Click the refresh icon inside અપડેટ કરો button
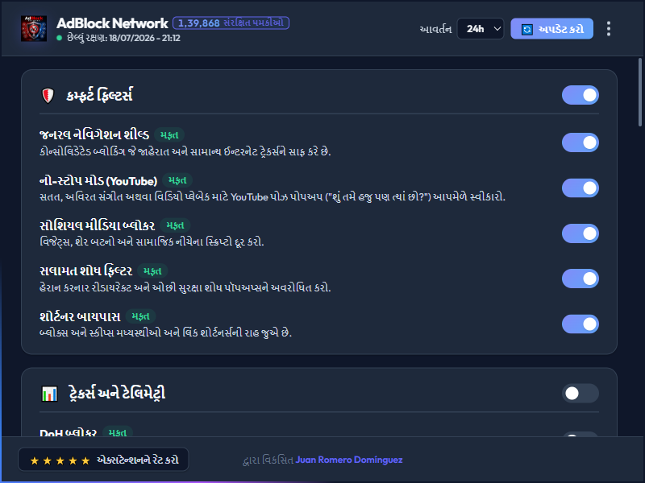Viewport: 645px width, 483px height. (x=527, y=29)
